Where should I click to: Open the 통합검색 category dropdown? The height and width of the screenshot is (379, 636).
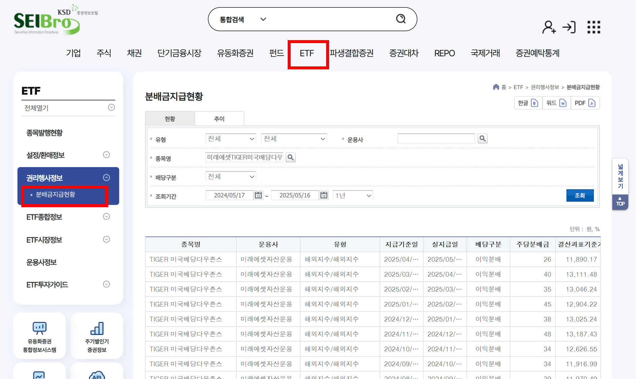(x=243, y=20)
